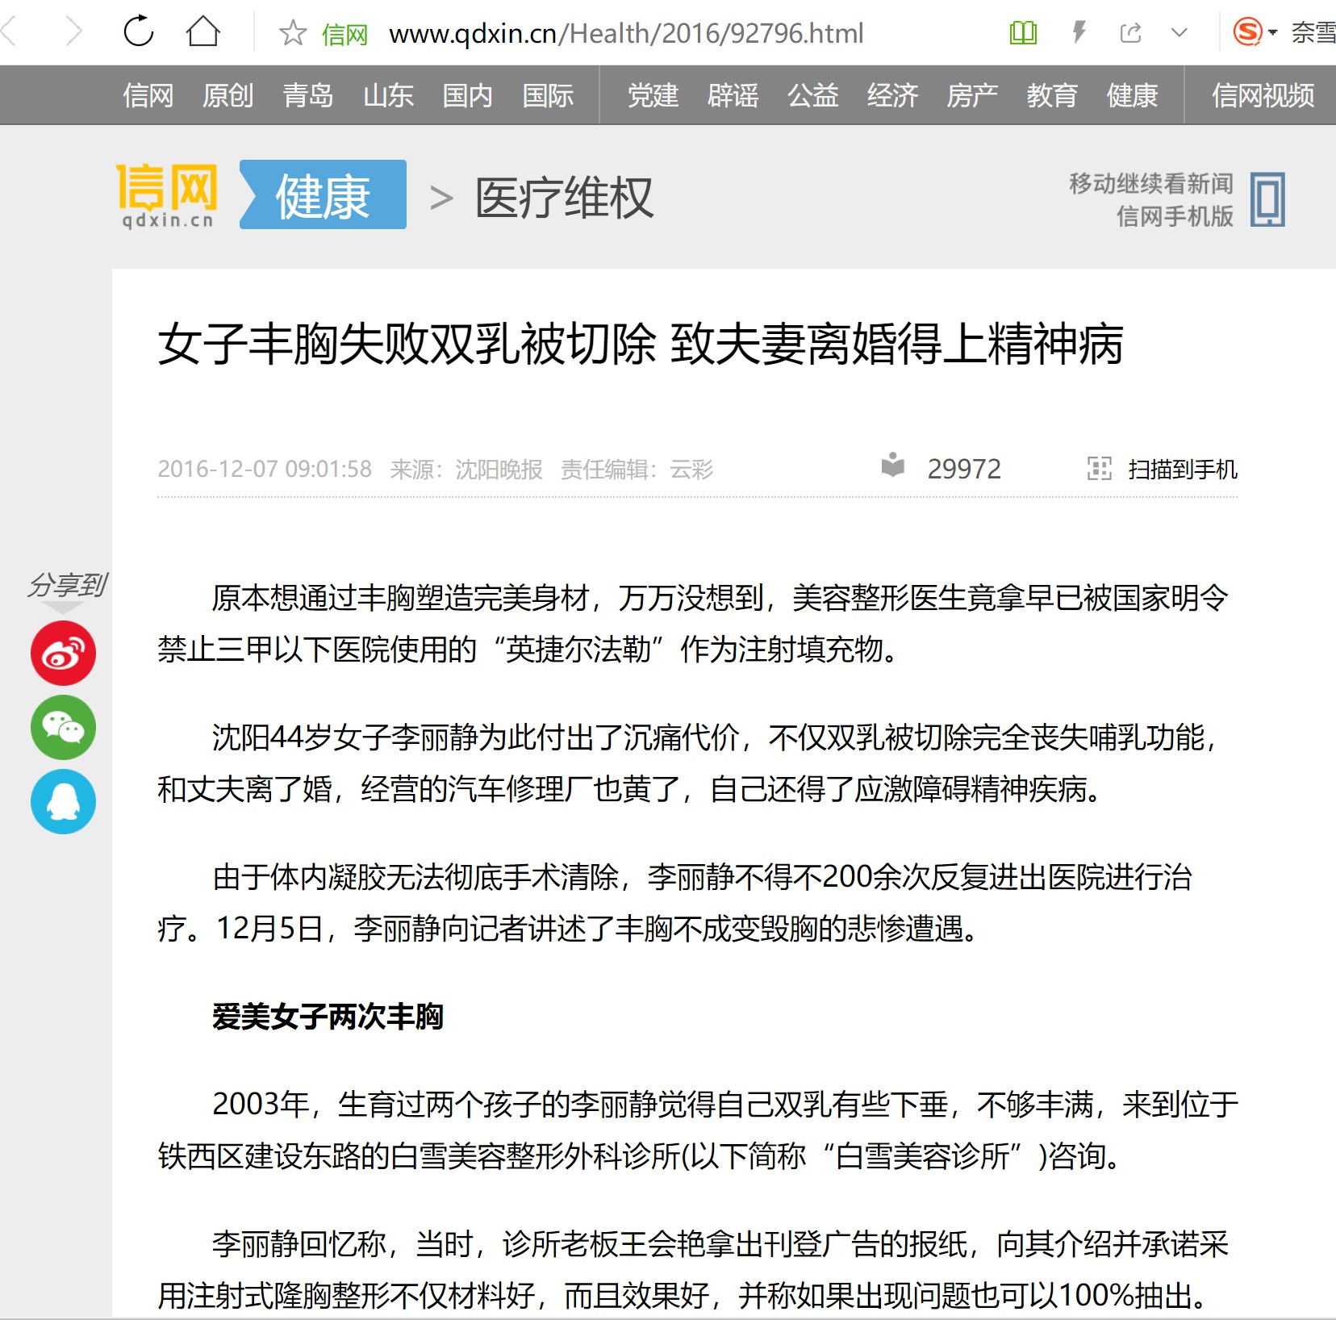The height and width of the screenshot is (1320, 1336).
Task: Go to 党建 section
Action: (653, 95)
